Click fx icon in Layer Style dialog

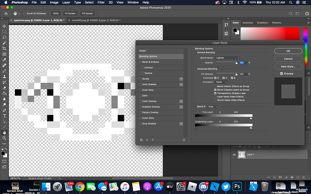click(142, 140)
